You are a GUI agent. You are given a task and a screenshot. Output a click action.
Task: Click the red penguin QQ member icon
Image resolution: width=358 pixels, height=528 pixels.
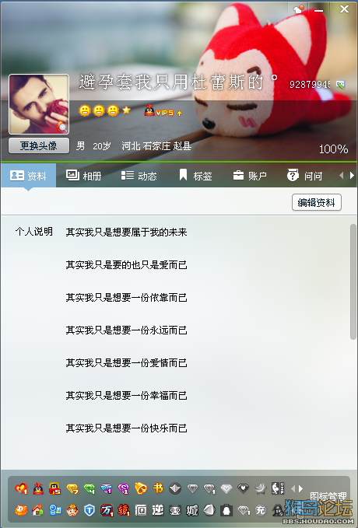click(38, 488)
